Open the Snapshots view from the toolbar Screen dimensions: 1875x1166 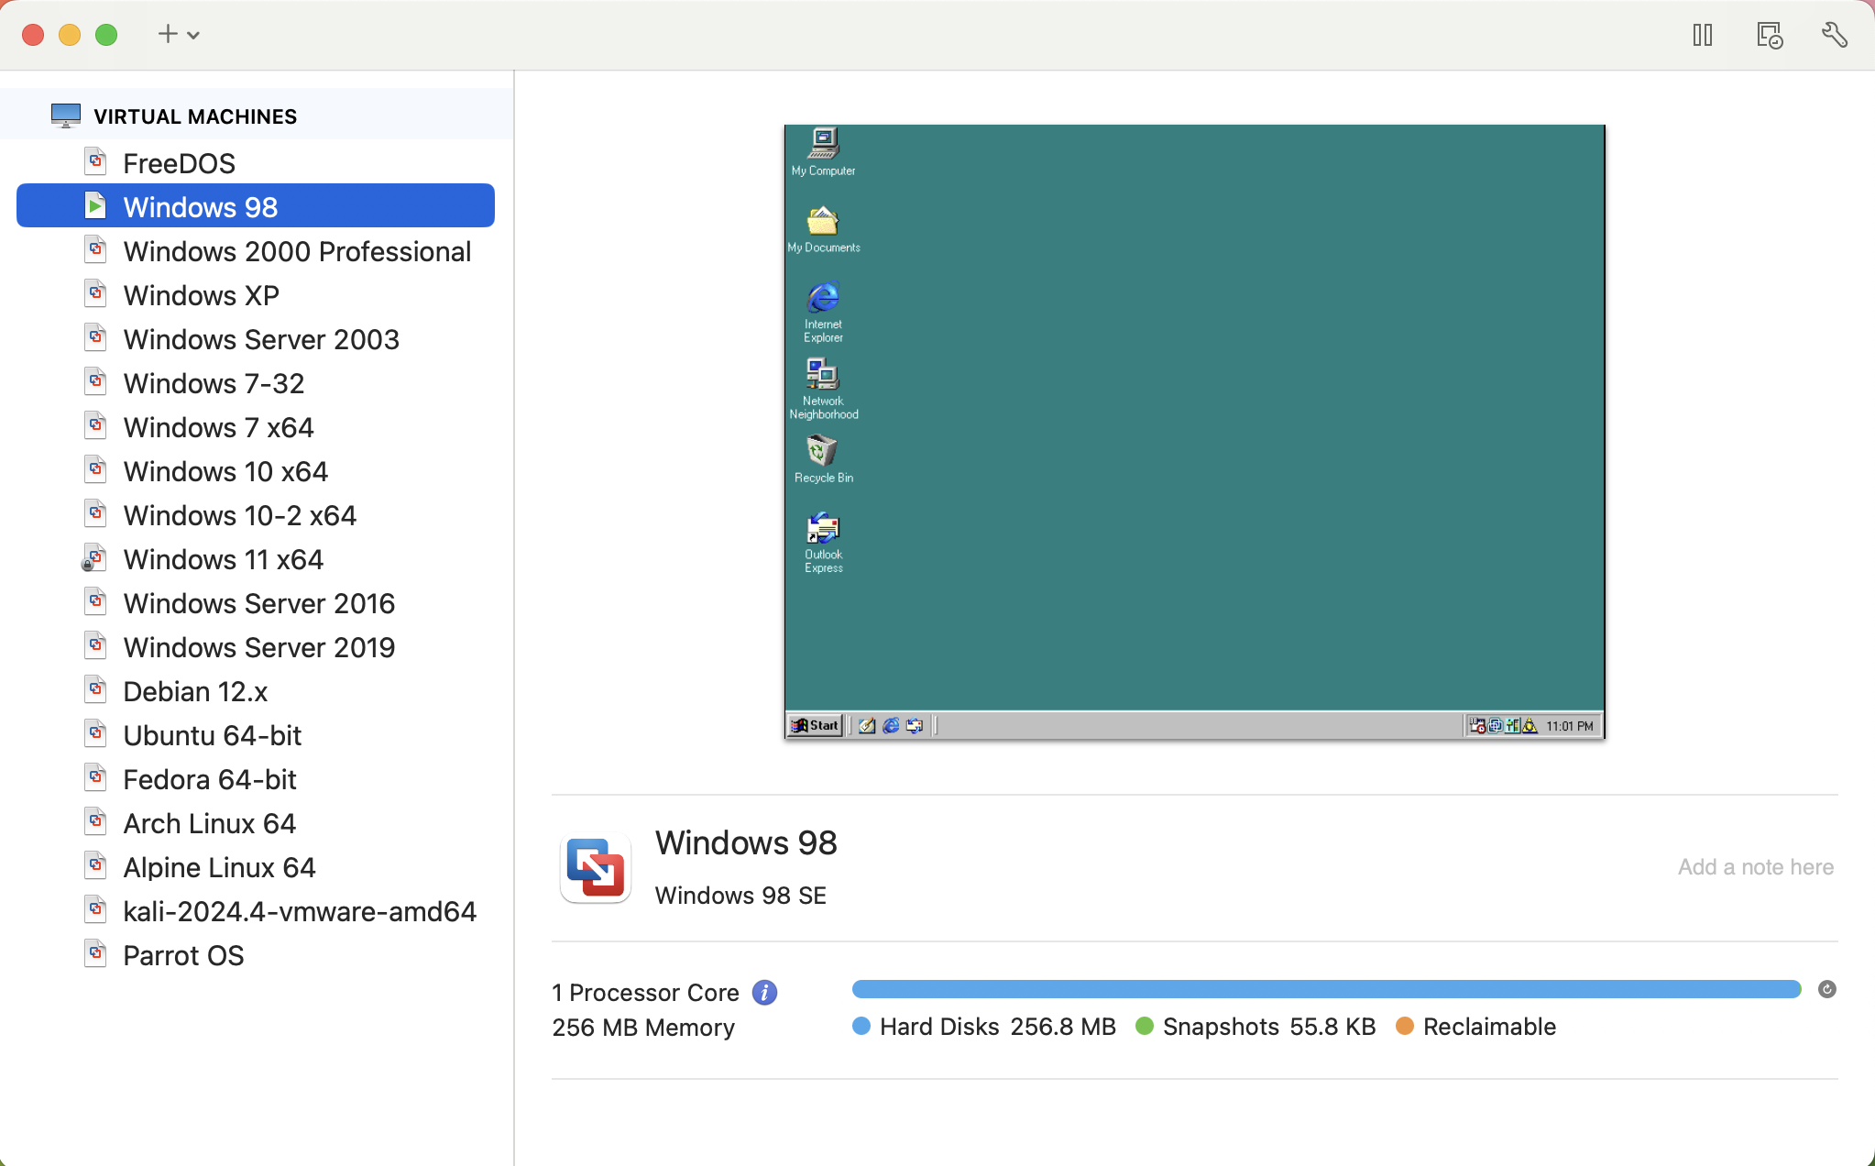coord(1768,34)
